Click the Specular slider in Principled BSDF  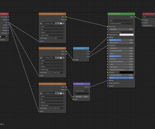coord(121,40)
